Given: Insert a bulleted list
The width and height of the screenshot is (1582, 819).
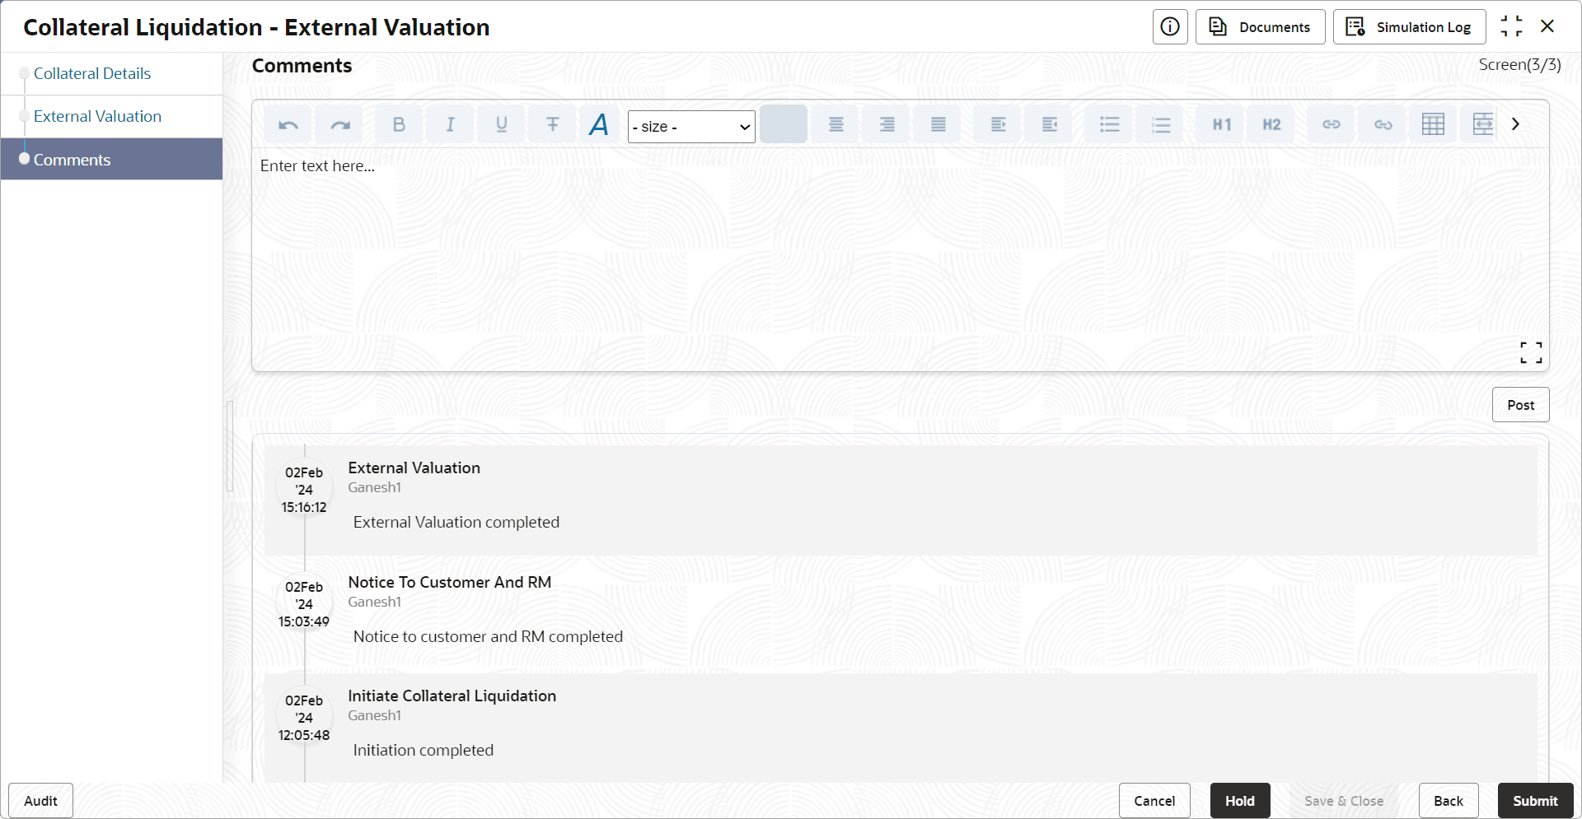Looking at the screenshot, I should (x=1109, y=125).
